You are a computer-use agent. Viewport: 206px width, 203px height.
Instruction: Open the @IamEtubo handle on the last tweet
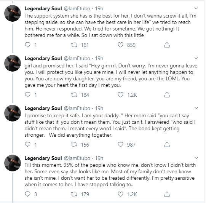(x=77, y=158)
